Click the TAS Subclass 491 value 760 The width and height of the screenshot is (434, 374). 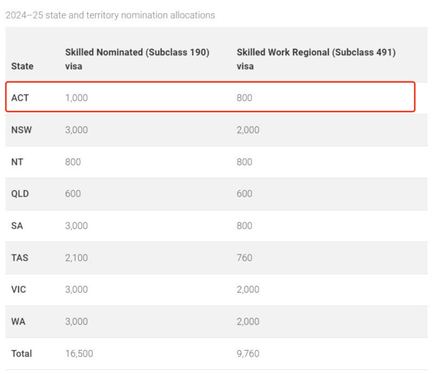[x=244, y=258]
